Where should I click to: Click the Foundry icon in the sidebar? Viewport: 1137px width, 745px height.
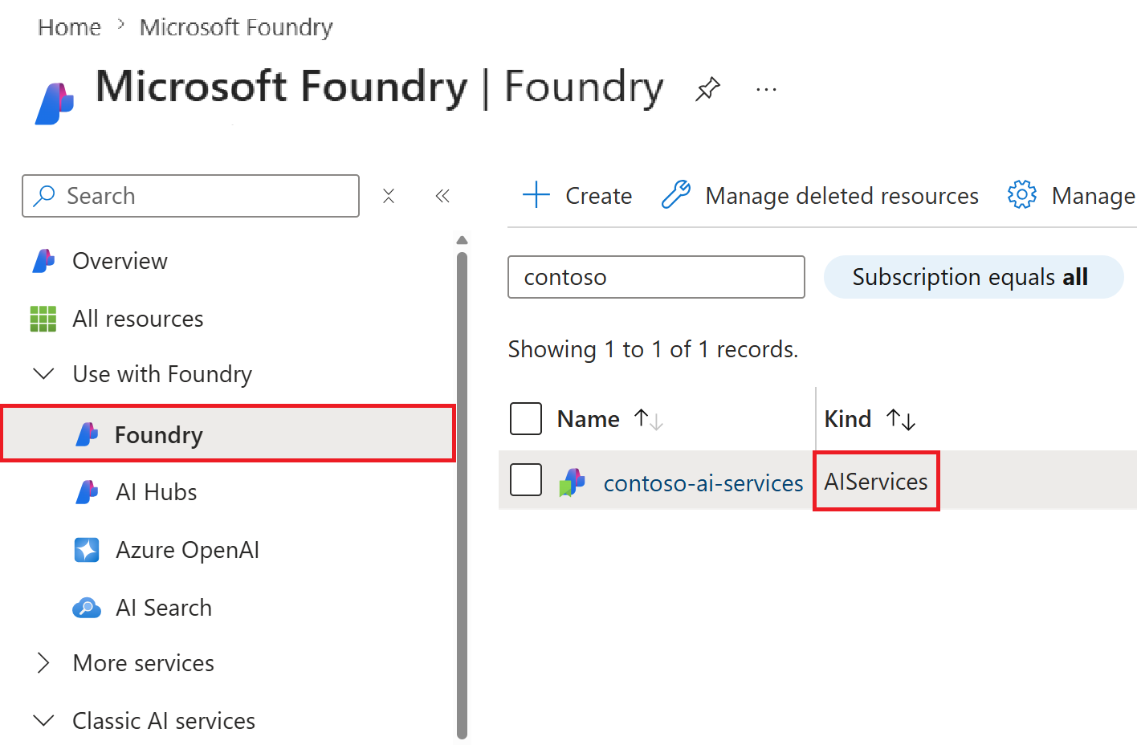tap(87, 434)
